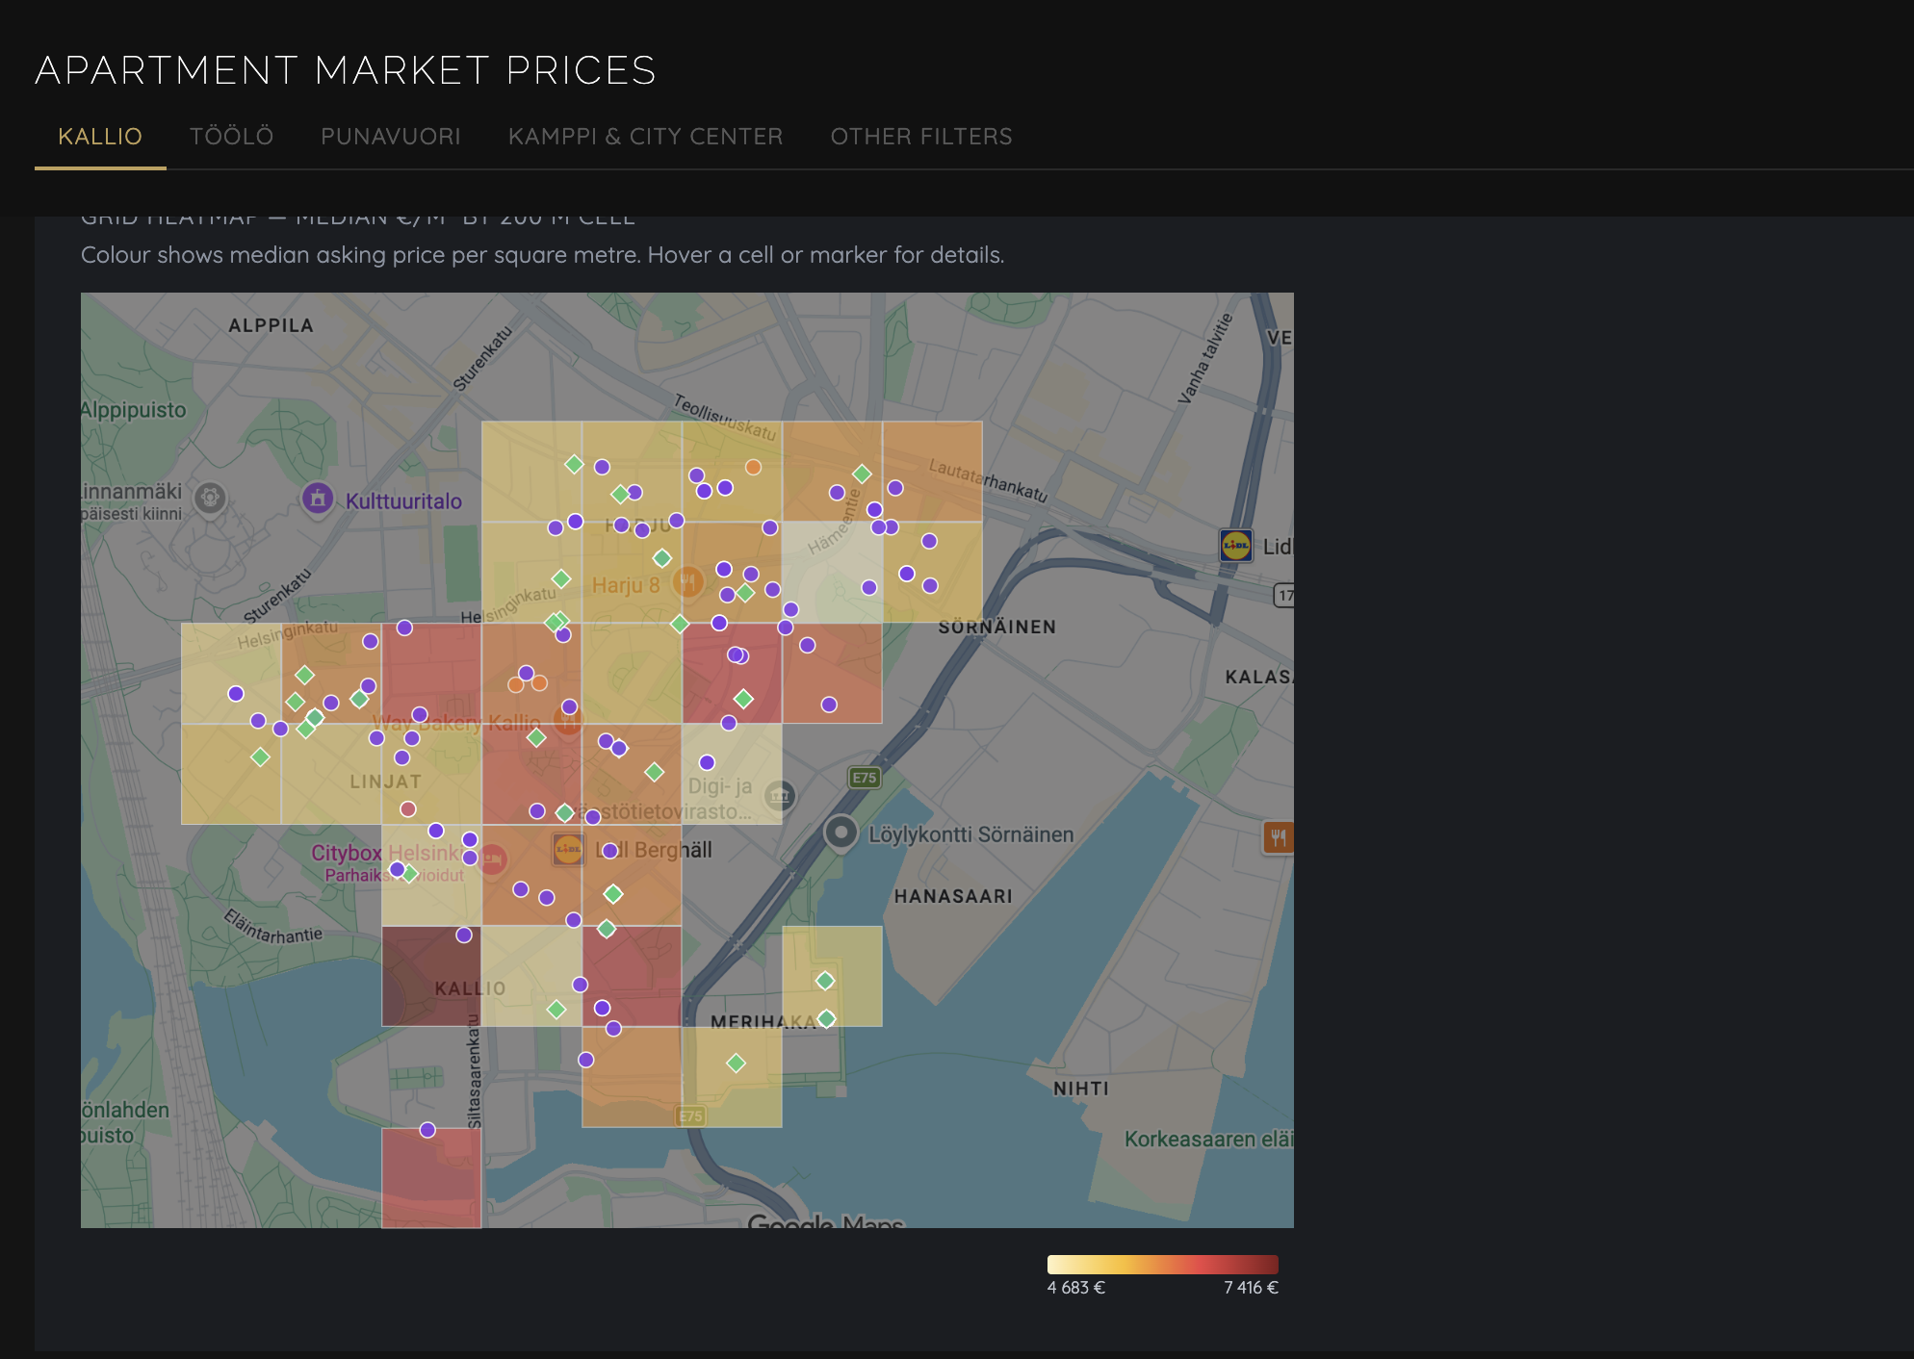Click the price colour gradient legend bar
The width and height of the screenshot is (1914, 1359).
1162,1264
